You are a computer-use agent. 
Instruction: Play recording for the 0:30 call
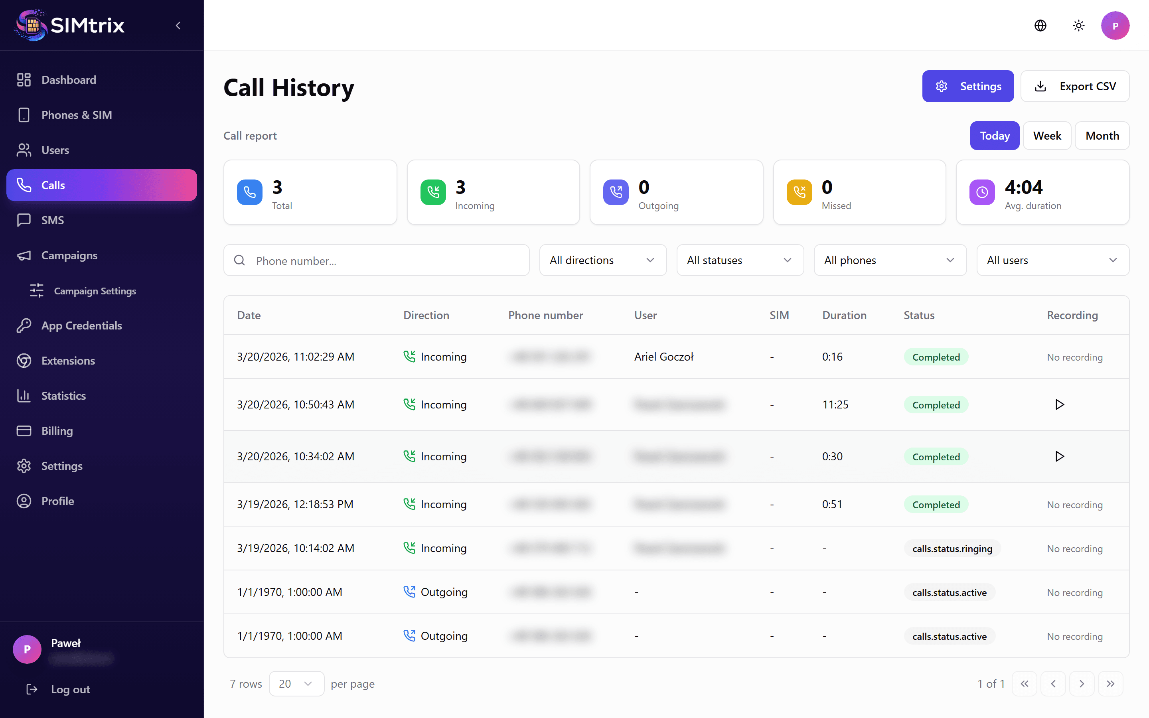[x=1059, y=456]
